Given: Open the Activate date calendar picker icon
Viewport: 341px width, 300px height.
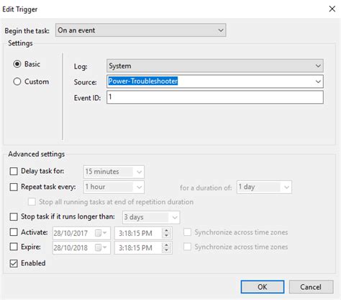Looking at the screenshot, I should click(x=101, y=233).
